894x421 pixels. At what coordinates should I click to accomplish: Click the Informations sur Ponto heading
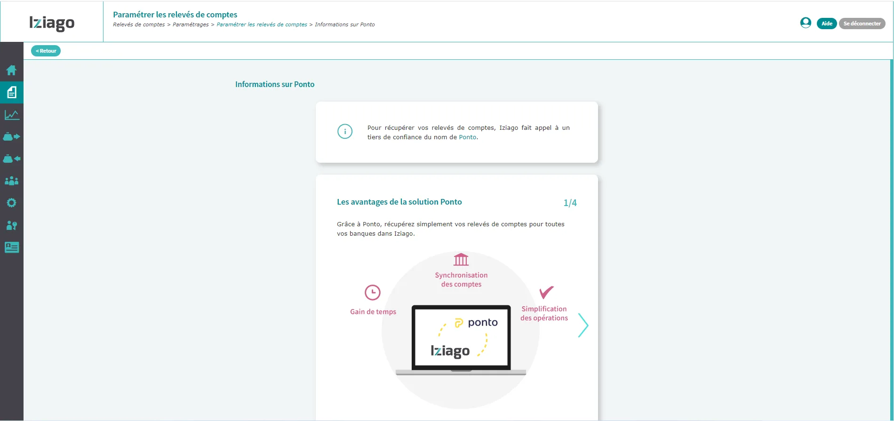275,84
